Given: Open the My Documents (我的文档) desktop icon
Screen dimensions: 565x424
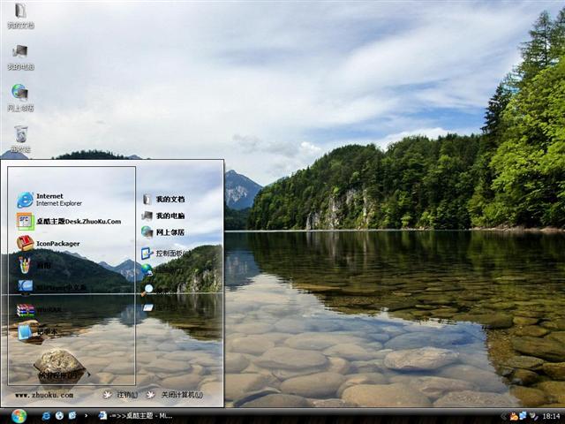Looking at the screenshot, I should (x=20, y=16).
